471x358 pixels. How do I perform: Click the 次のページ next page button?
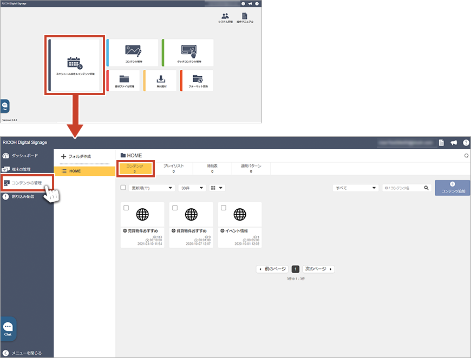click(319, 269)
